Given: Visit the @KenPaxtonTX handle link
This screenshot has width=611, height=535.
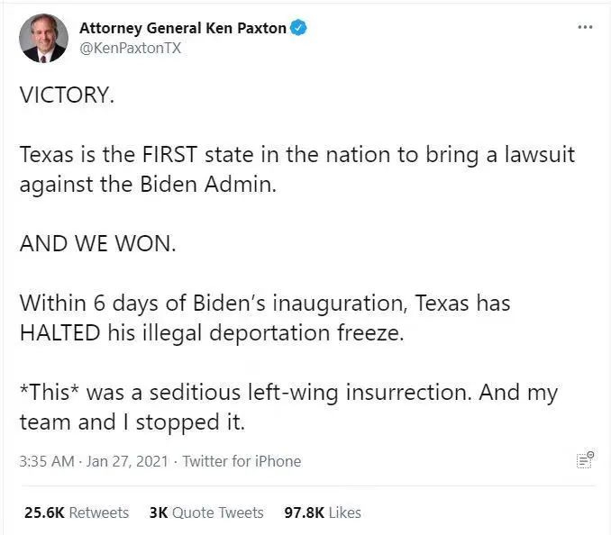Looking at the screenshot, I should tap(130, 49).
